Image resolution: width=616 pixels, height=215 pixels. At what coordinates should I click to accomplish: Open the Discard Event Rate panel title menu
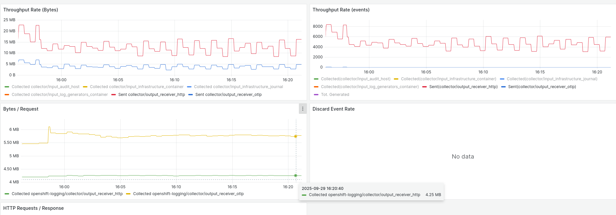(x=333, y=109)
